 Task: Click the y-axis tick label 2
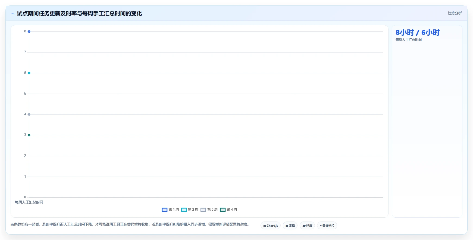[25, 156]
